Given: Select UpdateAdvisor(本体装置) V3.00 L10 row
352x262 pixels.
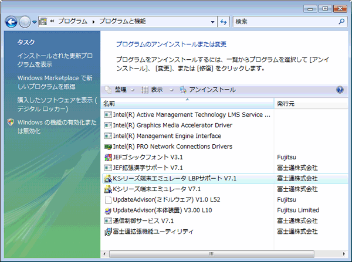Looking at the screenshot, I should point(225,210).
